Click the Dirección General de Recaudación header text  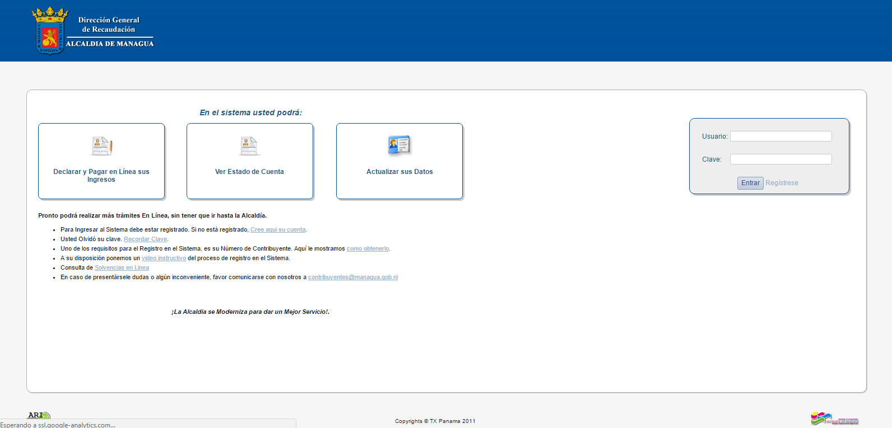[x=109, y=25]
